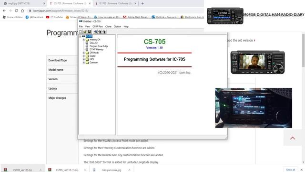
Task: Select GPS in the tree
Action: tap(91, 59)
